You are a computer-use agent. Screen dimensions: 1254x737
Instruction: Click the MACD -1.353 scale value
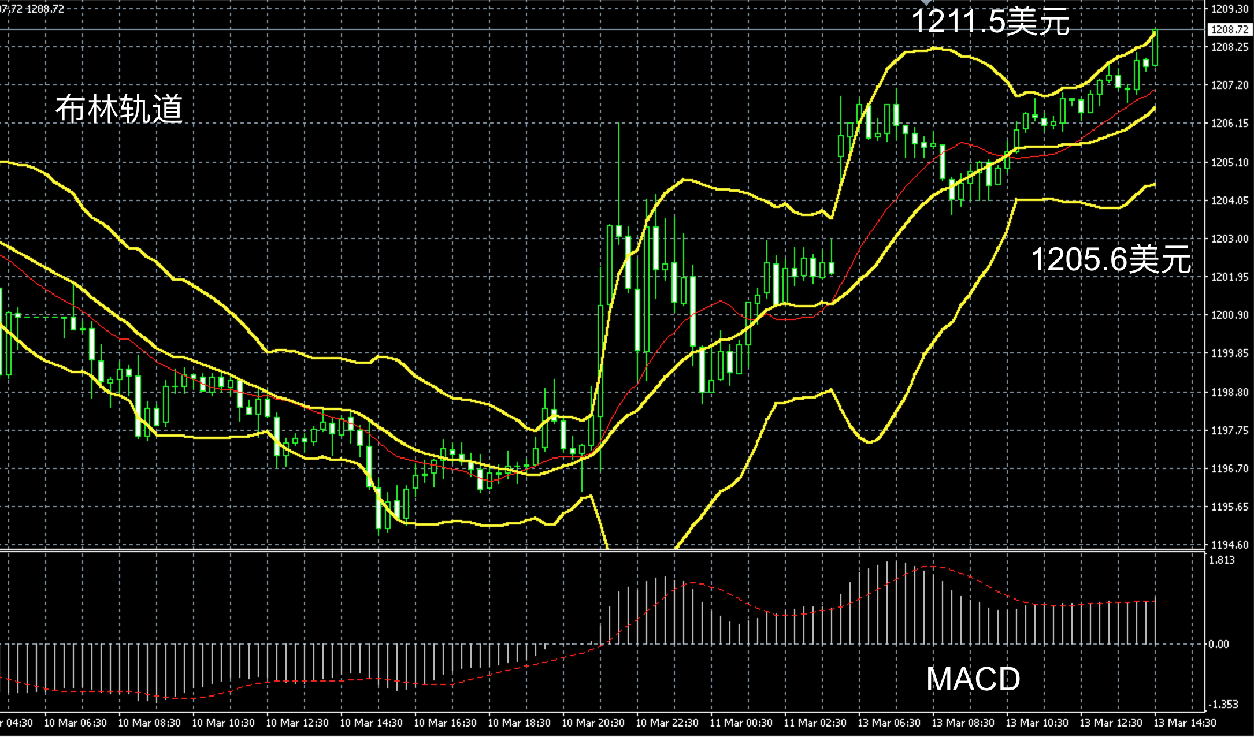point(1223,704)
